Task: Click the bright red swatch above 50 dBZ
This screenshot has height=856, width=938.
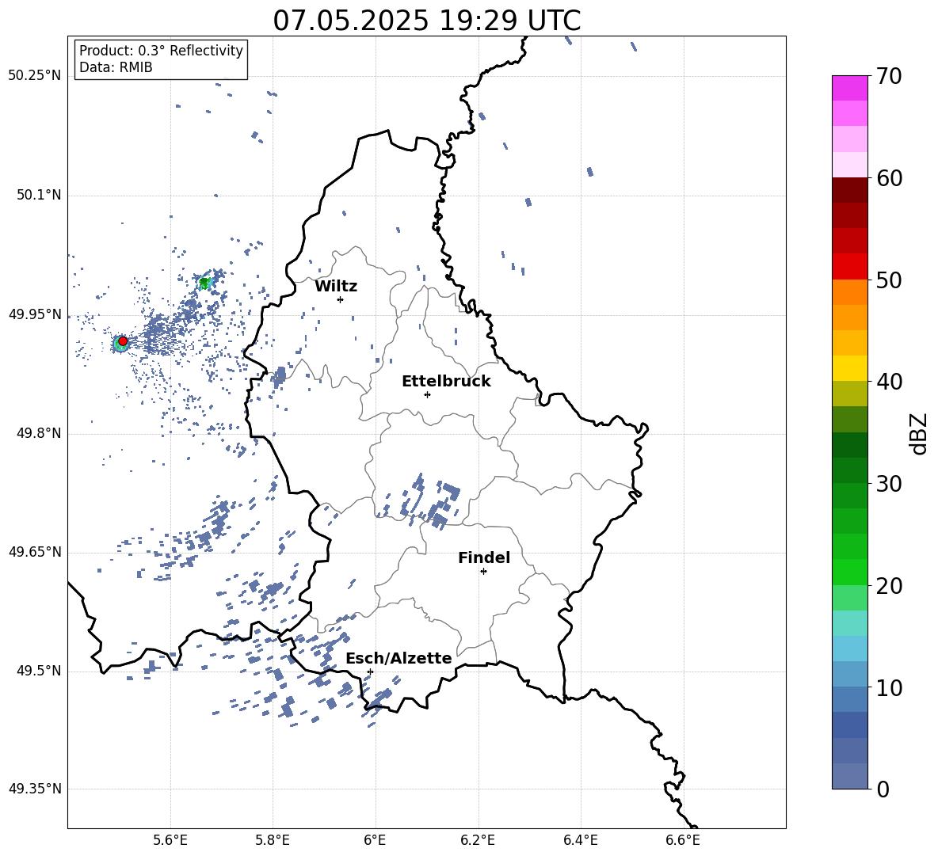Action: tap(849, 267)
